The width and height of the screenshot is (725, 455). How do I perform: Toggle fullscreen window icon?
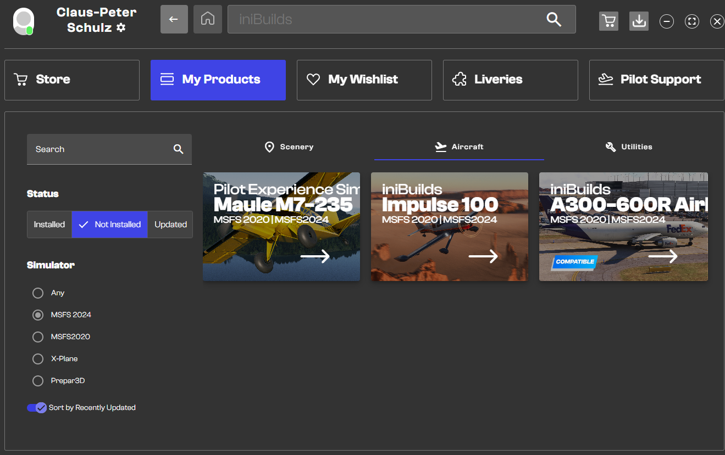(691, 21)
